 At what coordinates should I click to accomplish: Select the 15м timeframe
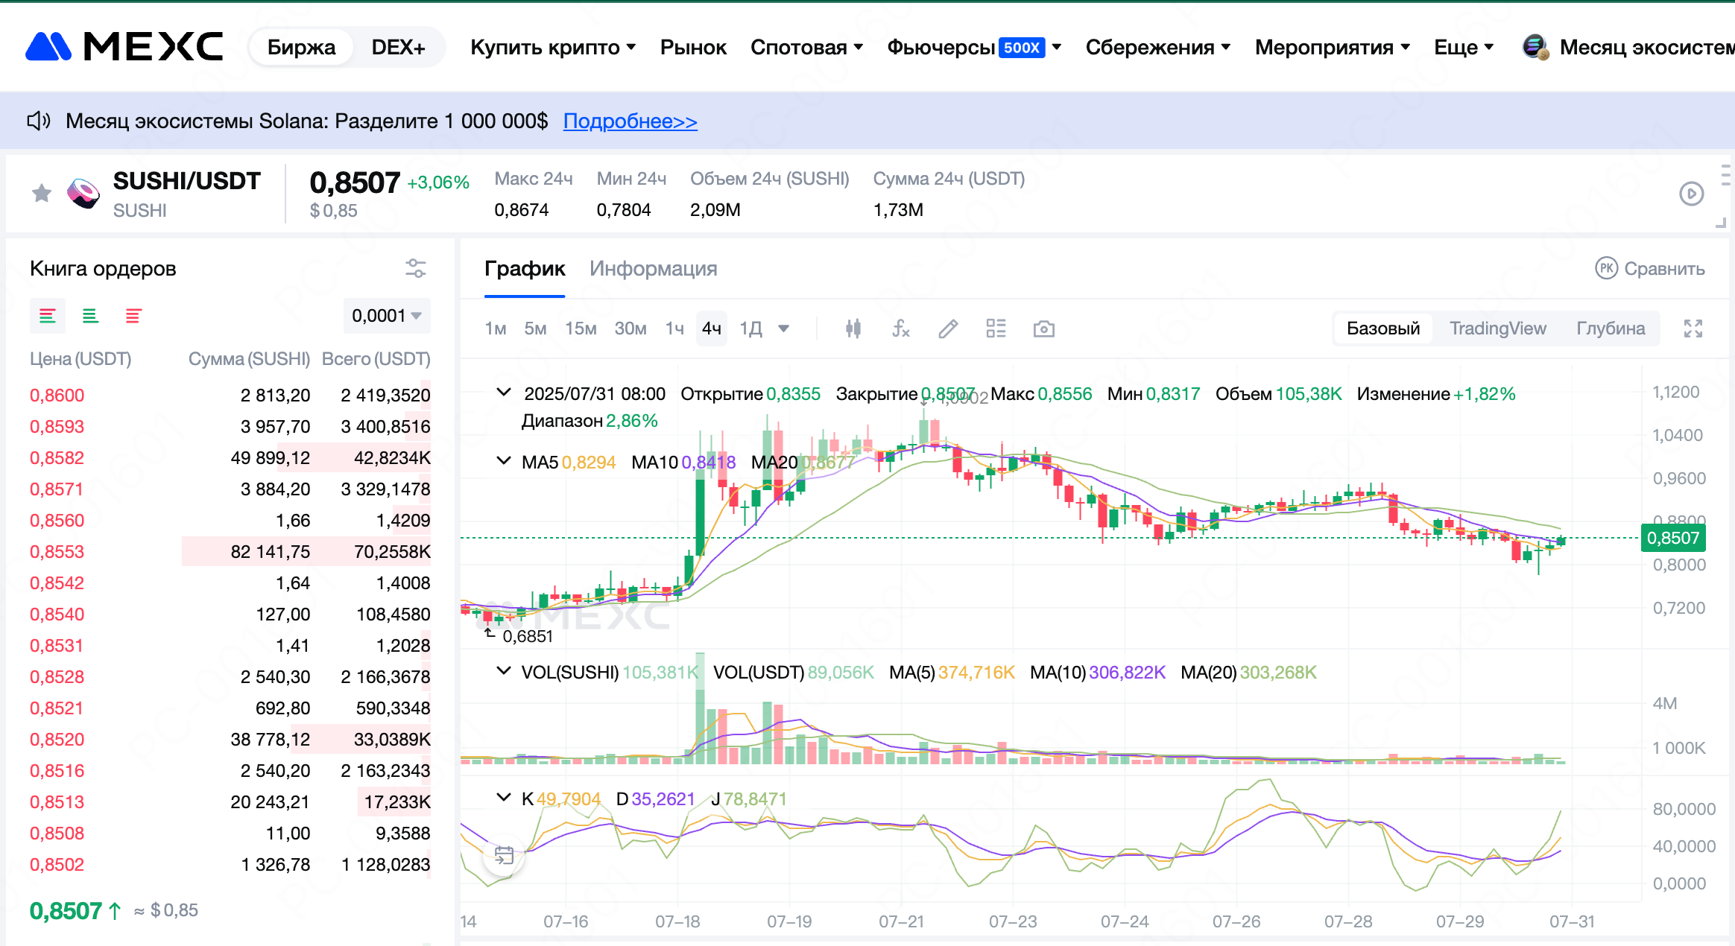581,328
